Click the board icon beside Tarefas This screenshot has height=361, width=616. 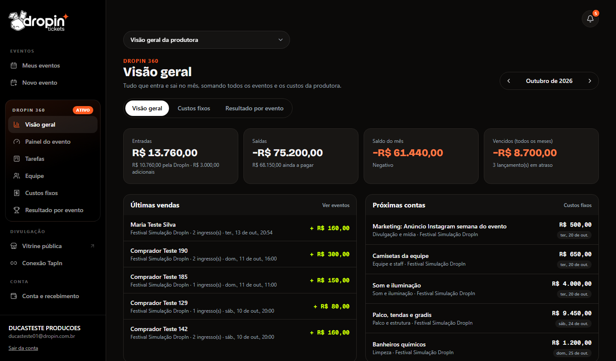tap(17, 159)
